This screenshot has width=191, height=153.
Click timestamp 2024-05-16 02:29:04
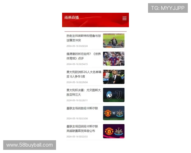pyautogui.click(x=77, y=82)
